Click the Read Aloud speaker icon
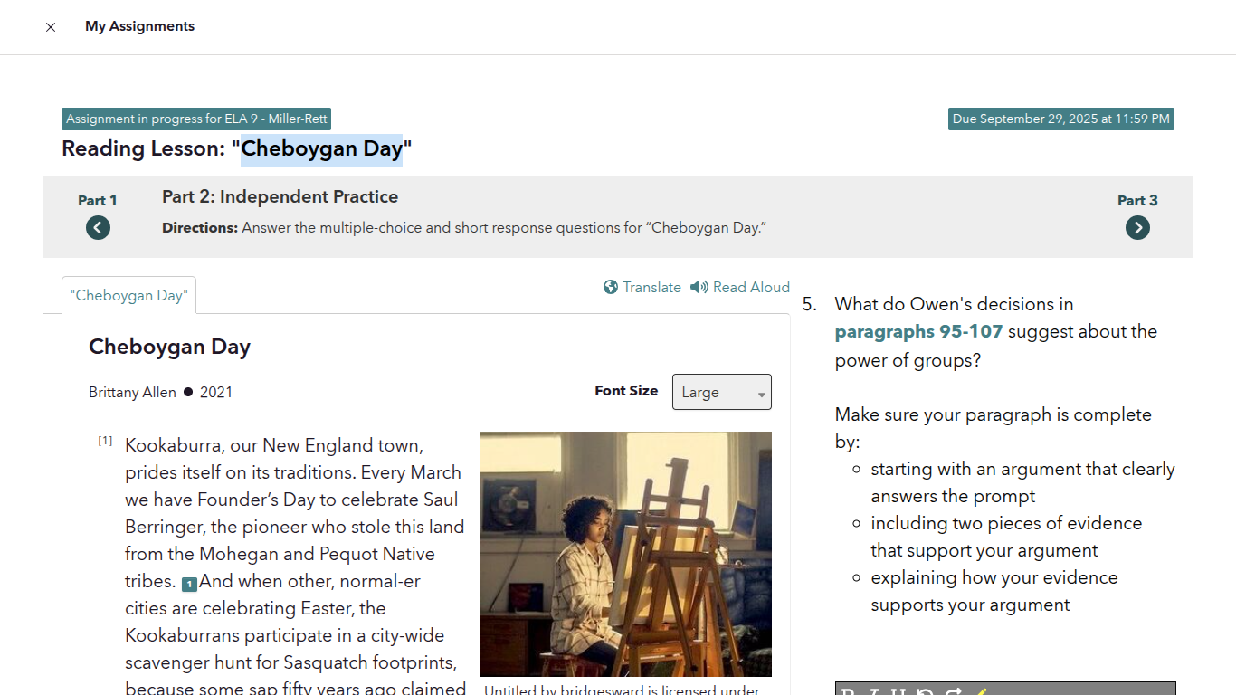Image resolution: width=1236 pixels, height=695 pixels. [699, 287]
